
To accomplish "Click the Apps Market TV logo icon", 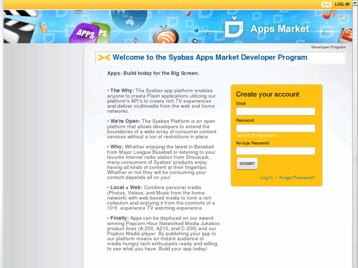I will tap(234, 27).
